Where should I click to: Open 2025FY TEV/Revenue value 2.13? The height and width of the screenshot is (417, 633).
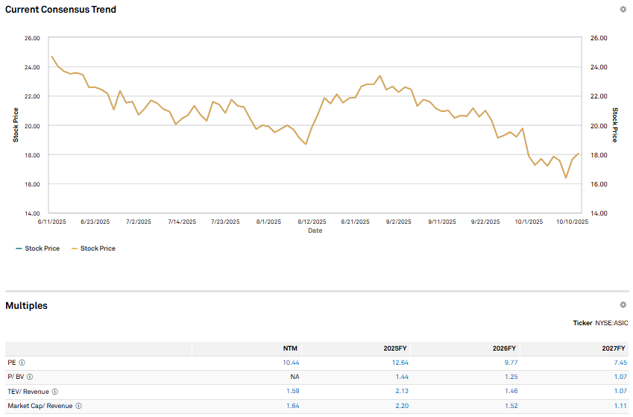(402, 391)
